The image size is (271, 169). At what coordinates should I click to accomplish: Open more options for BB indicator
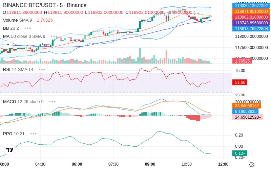(x=28, y=28)
